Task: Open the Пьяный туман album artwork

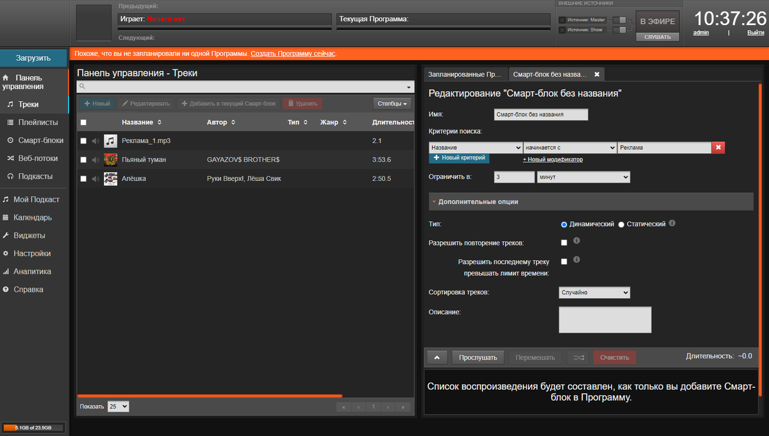Action: tap(110, 160)
